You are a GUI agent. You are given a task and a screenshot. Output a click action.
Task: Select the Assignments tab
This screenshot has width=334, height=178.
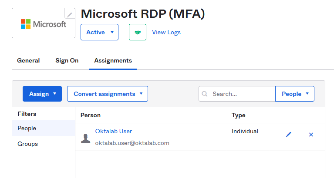113,61
